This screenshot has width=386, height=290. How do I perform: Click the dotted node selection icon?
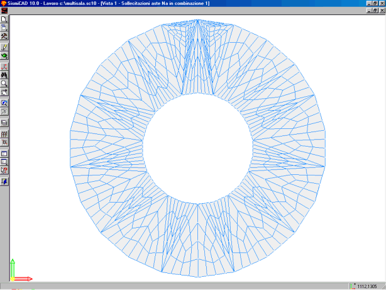coord(4,142)
